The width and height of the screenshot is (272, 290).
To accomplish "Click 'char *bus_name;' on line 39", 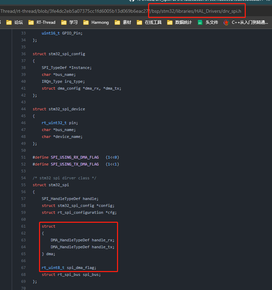I will click(x=59, y=74).
